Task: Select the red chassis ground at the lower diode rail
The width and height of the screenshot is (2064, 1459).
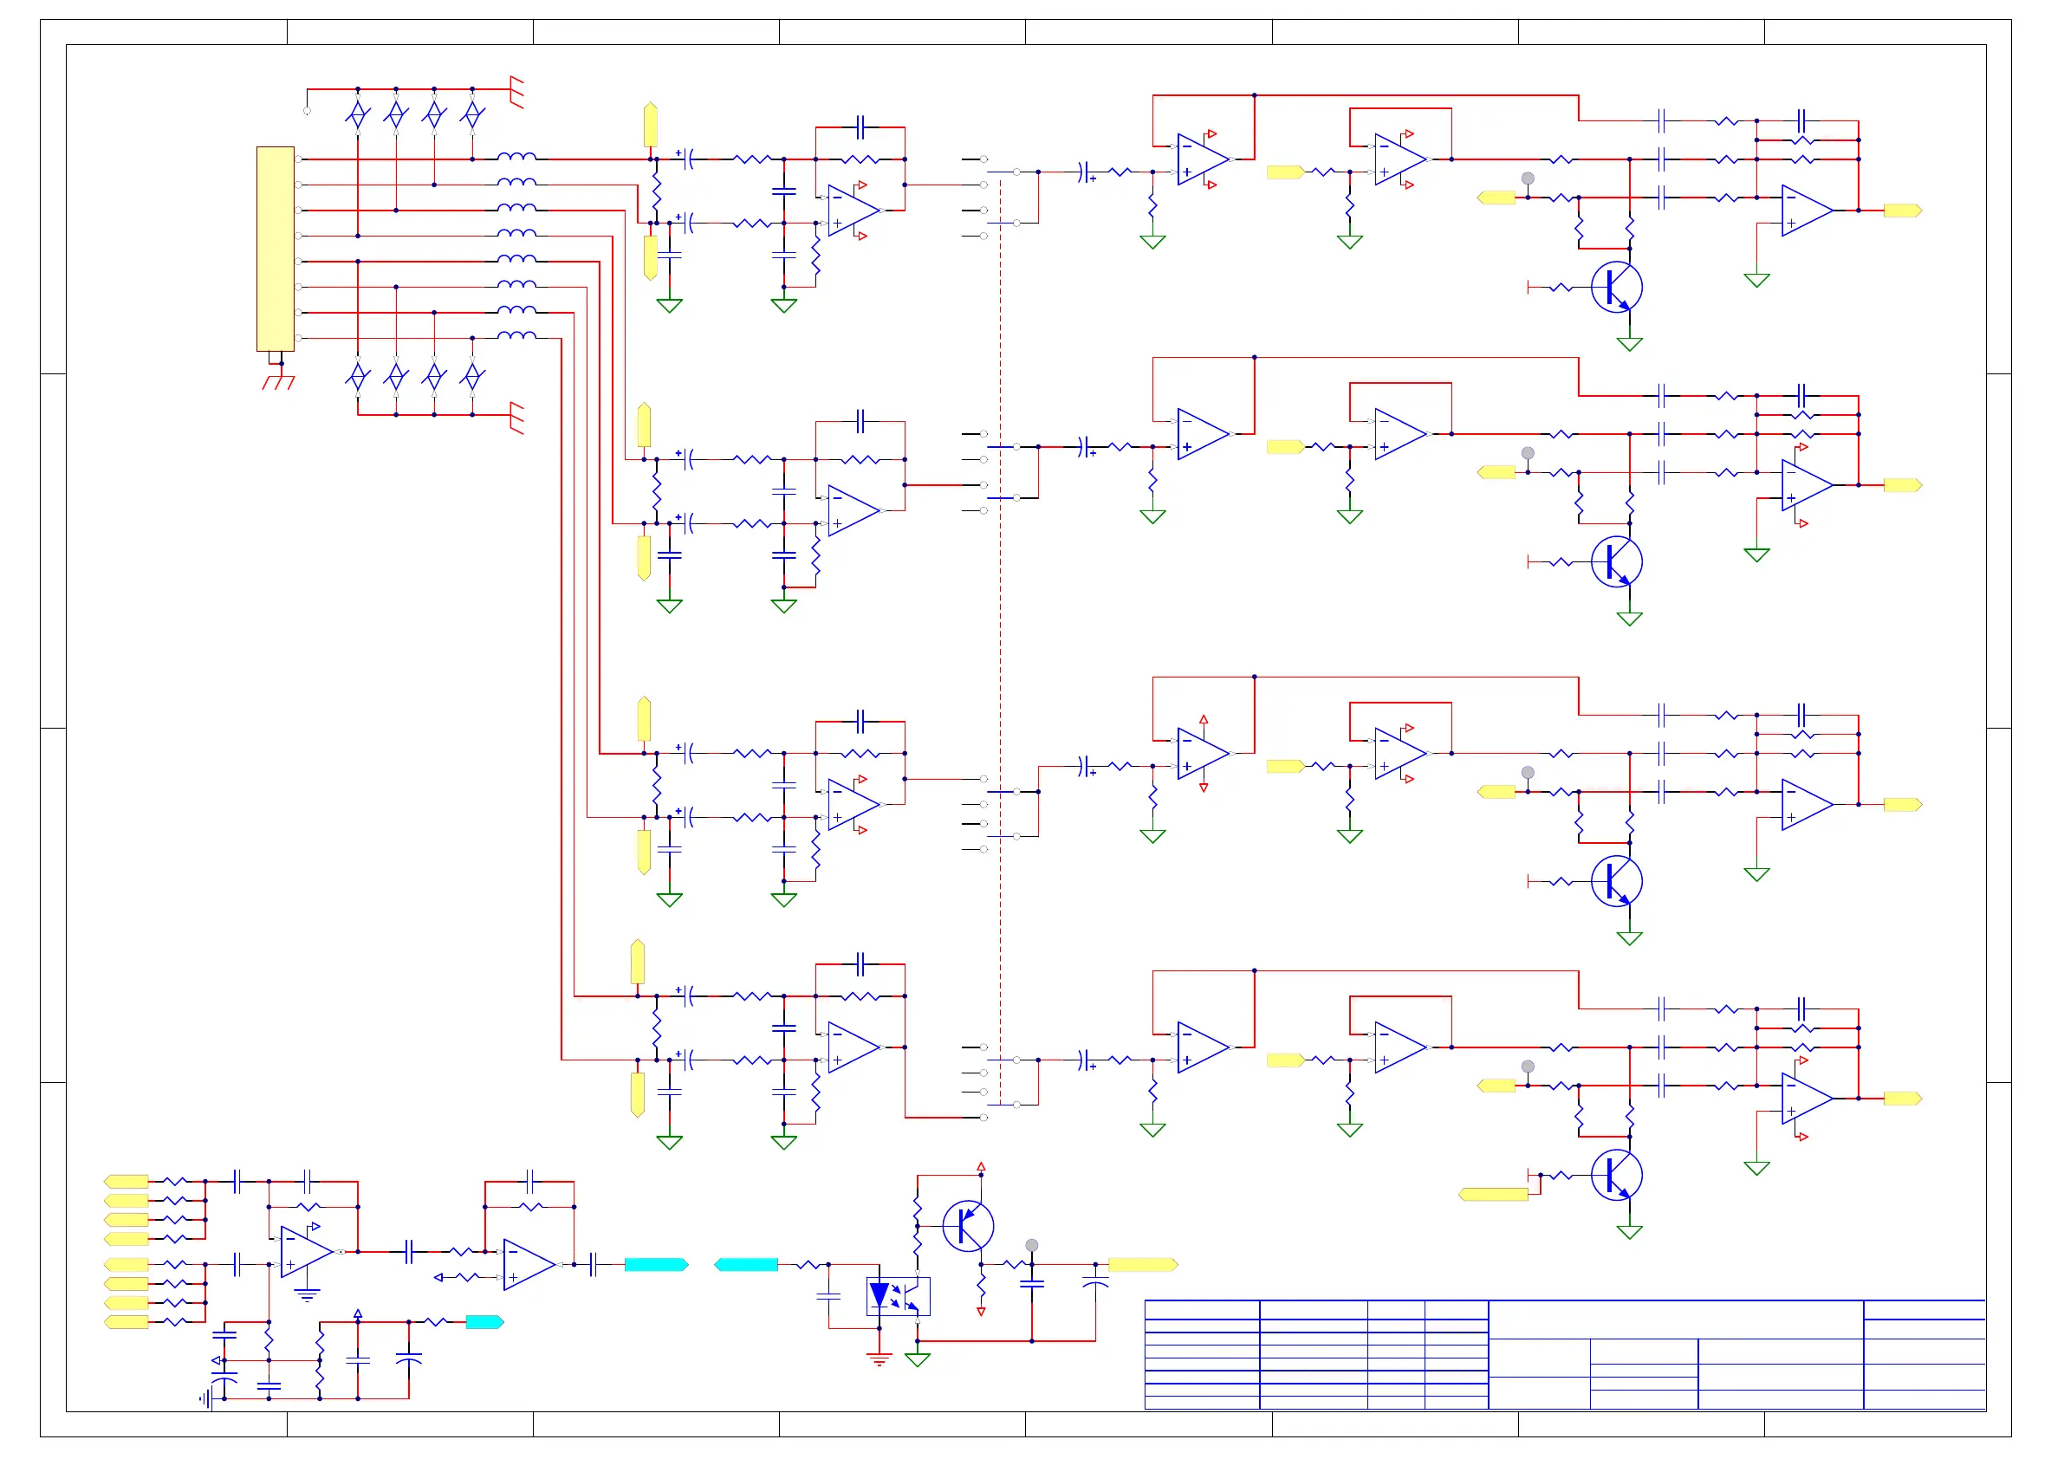Action: pos(516,417)
